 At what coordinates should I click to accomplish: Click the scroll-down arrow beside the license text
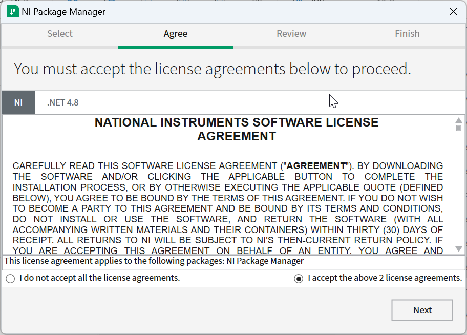pos(459,250)
